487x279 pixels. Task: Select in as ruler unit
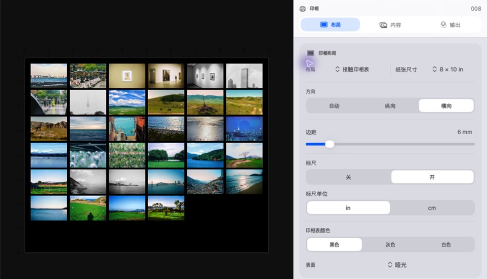click(x=348, y=208)
